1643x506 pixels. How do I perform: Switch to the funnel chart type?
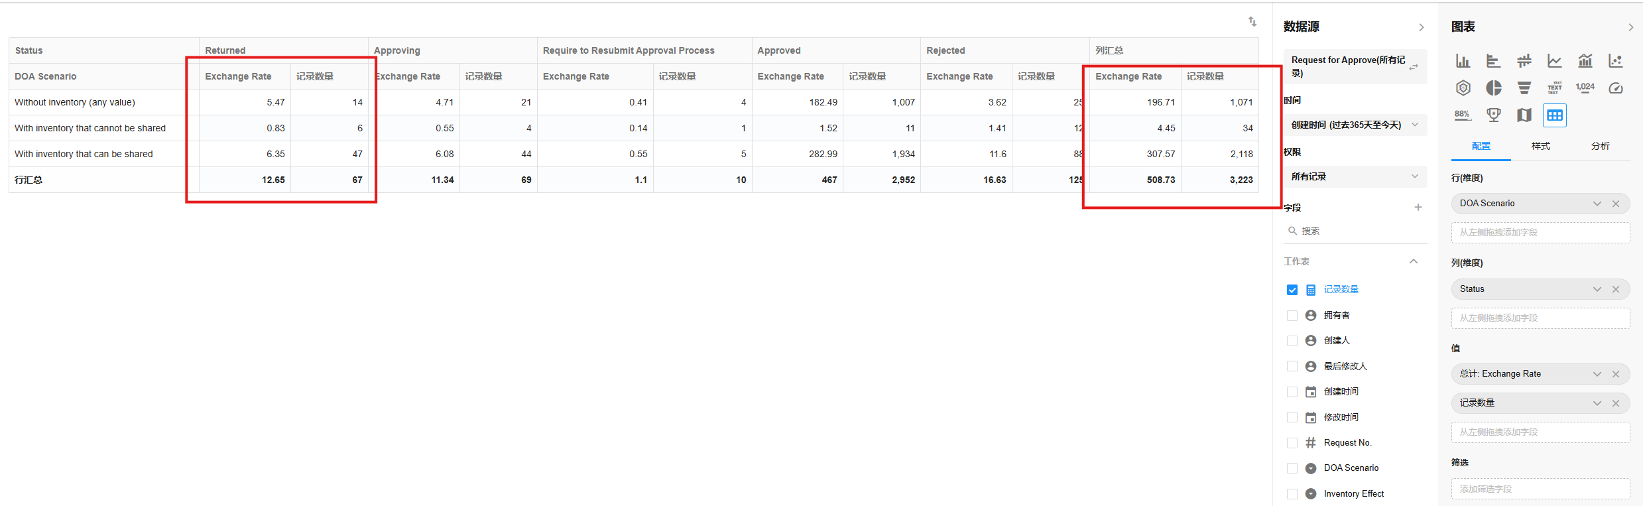point(1524,88)
